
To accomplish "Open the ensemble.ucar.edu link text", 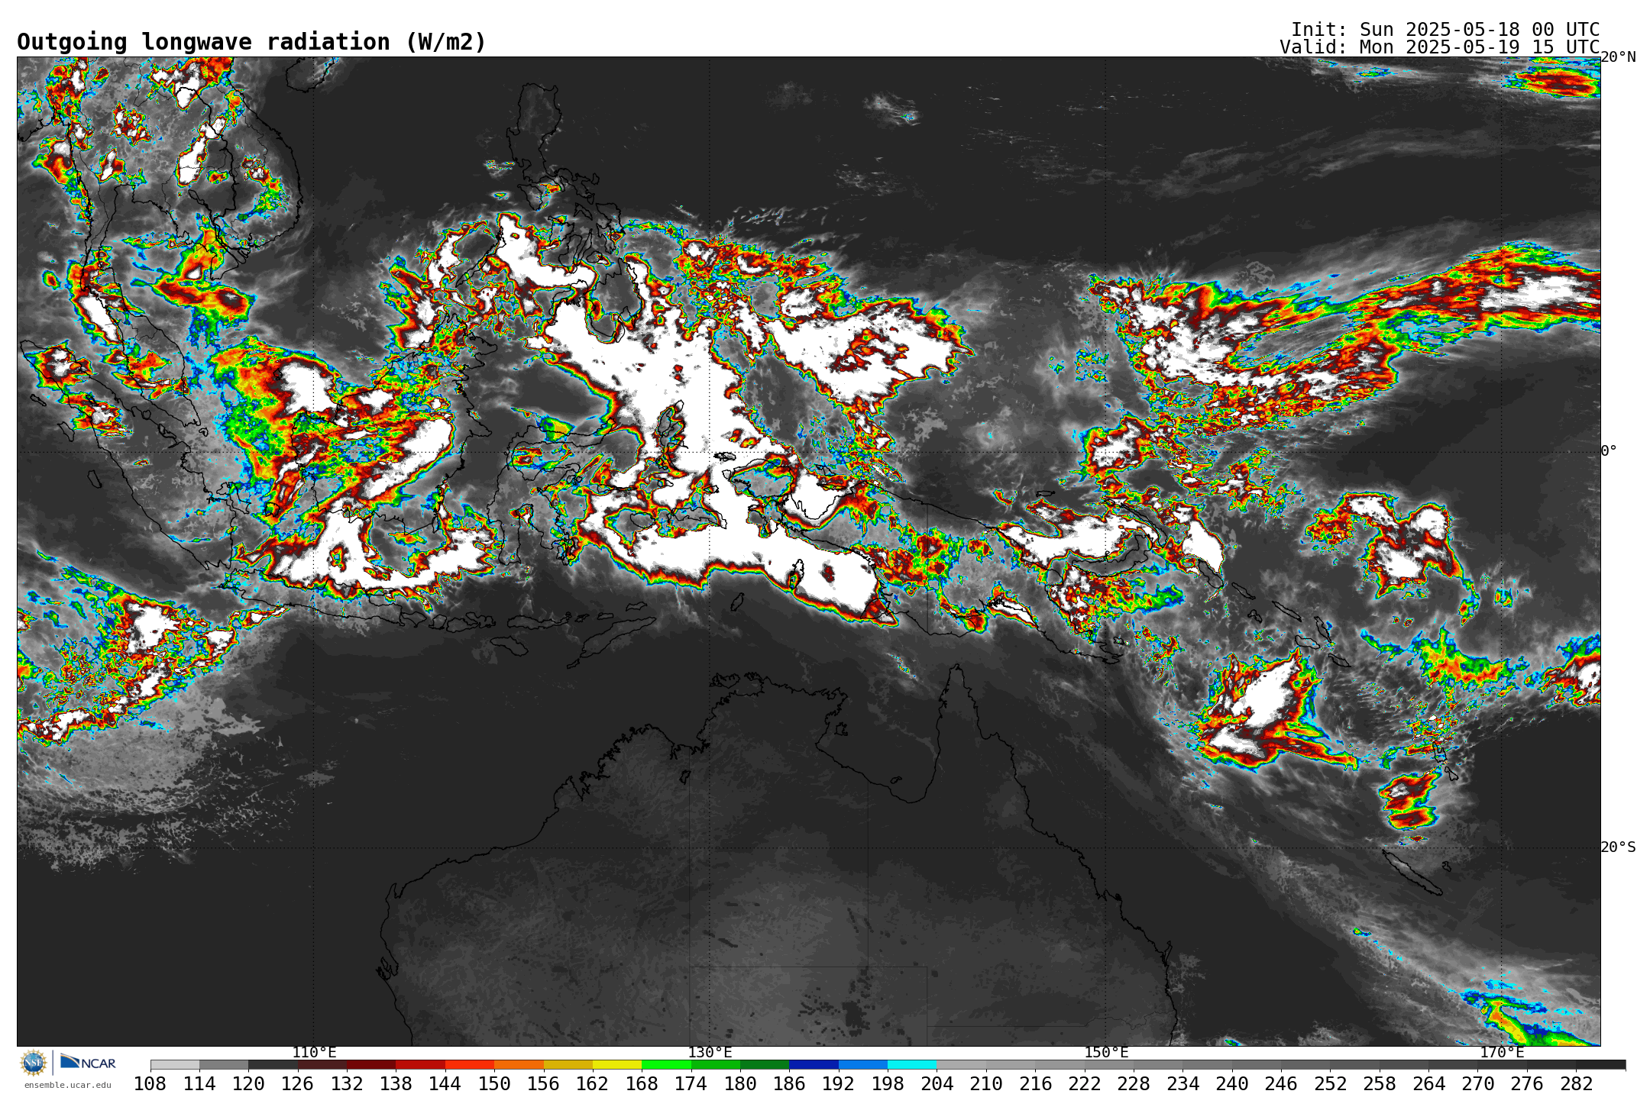I will click(68, 1085).
